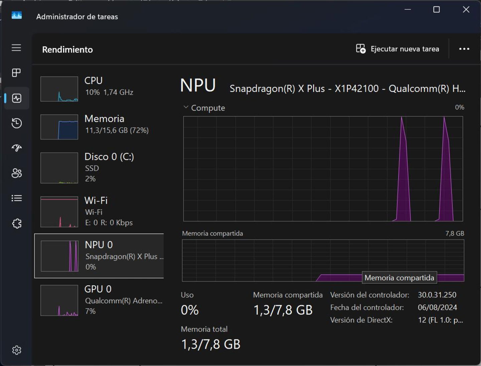The image size is (481, 366).
Task: Click the Memoria compartida usage graph
Action: pos(323,260)
